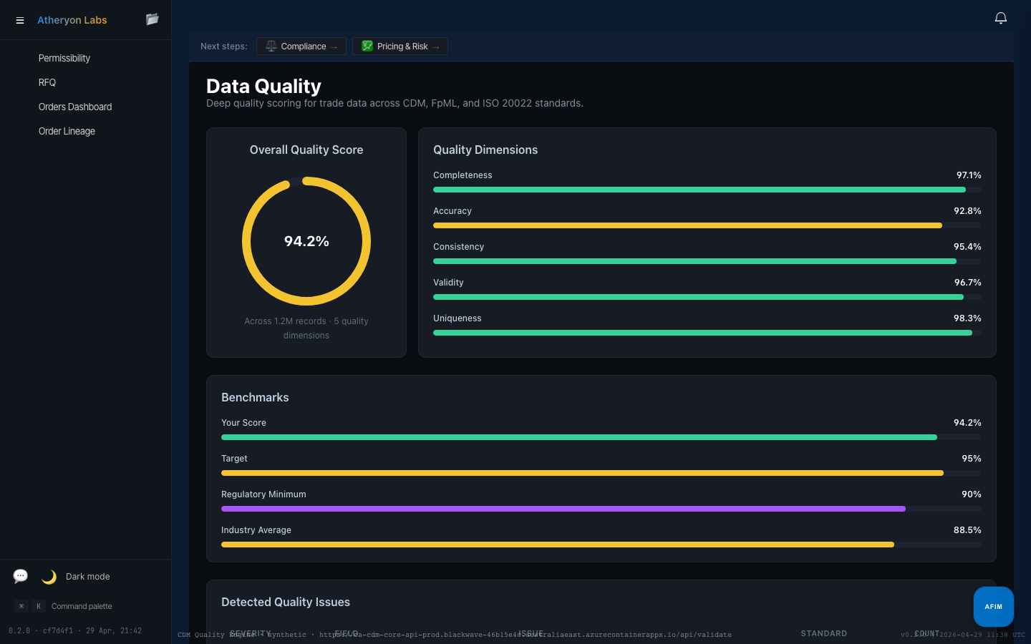Click the Validity progress bar
Image resolution: width=1031 pixels, height=644 pixels.
pyautogui.click(x=707, y=297)
